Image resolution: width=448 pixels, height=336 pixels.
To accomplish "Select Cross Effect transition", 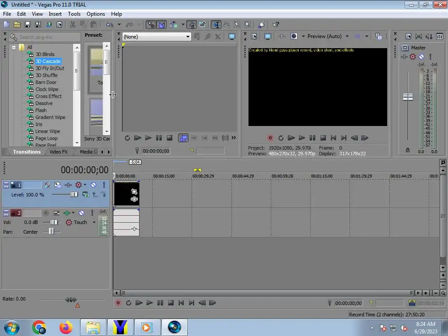I will [48, 96].
